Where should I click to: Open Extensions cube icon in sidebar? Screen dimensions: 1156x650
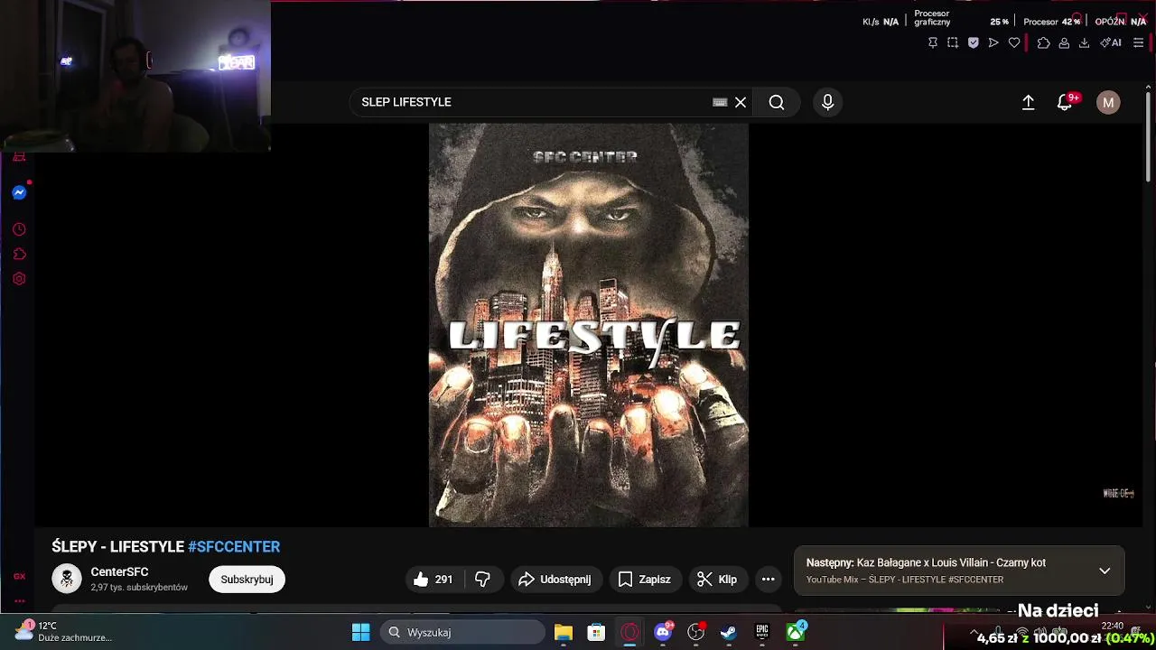pyautogui.click(x=19, y=254)
